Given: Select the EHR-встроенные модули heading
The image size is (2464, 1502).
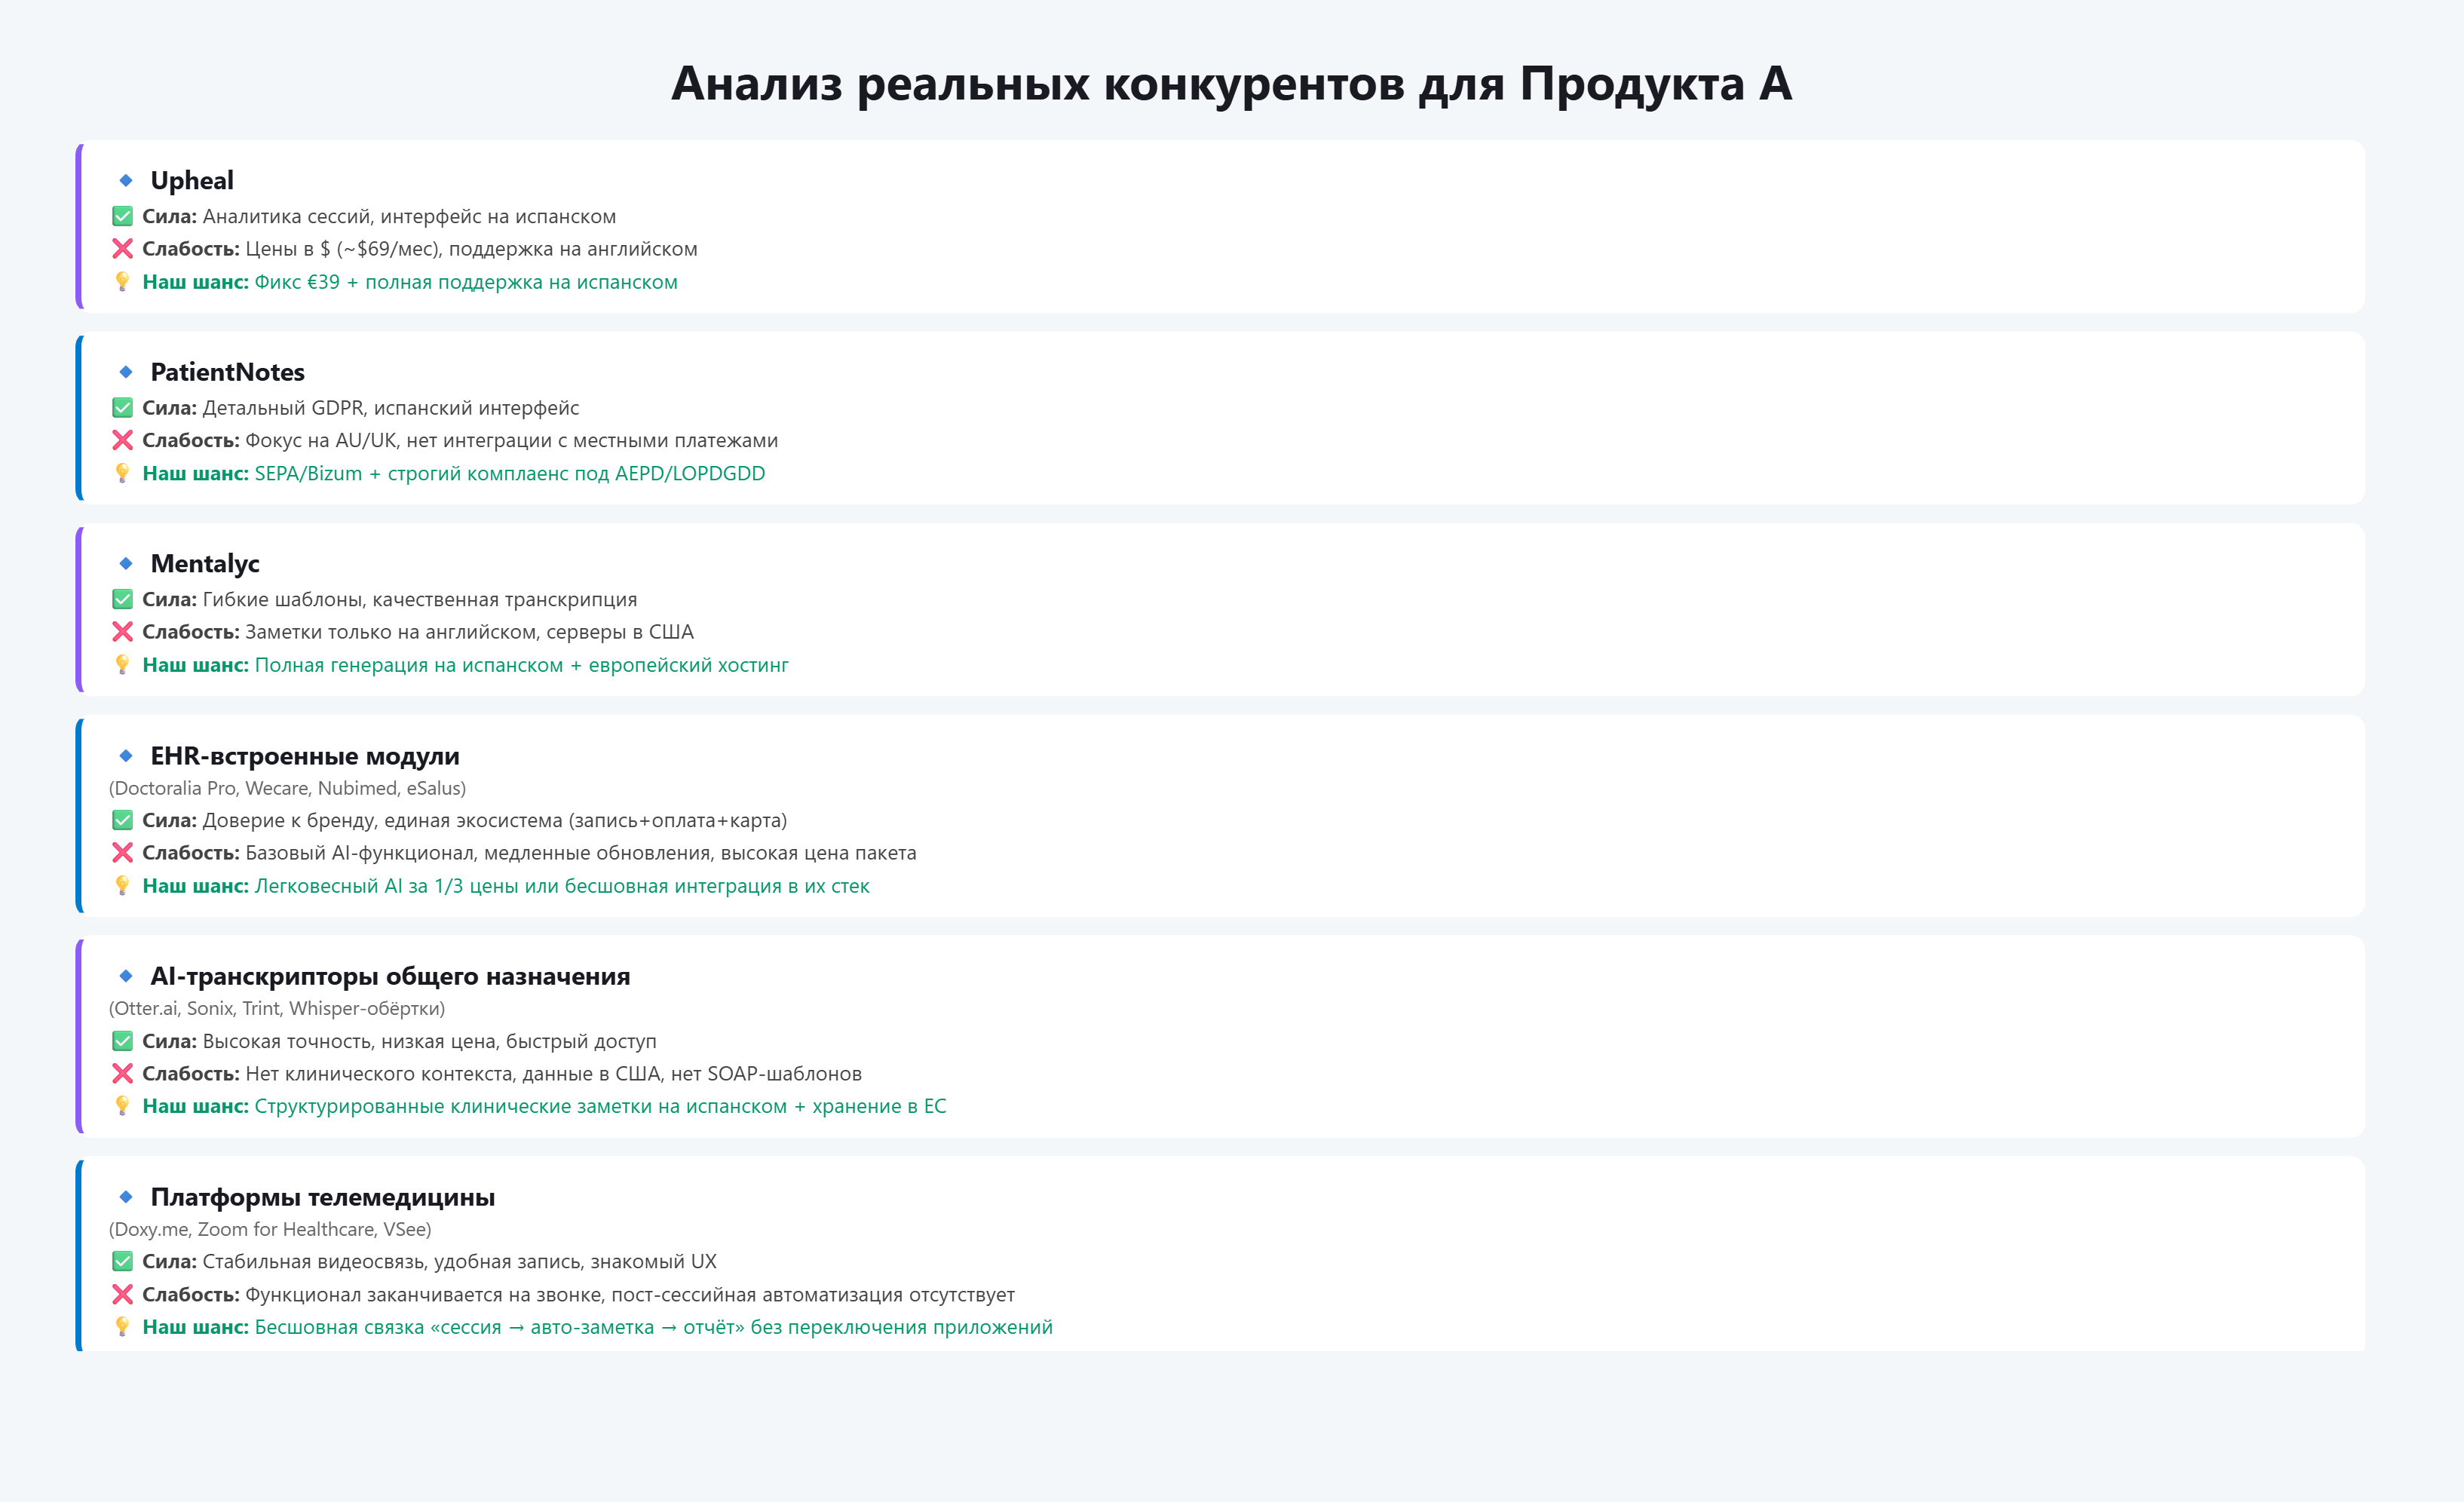Looking at the screenshot, I should [305, 756].
